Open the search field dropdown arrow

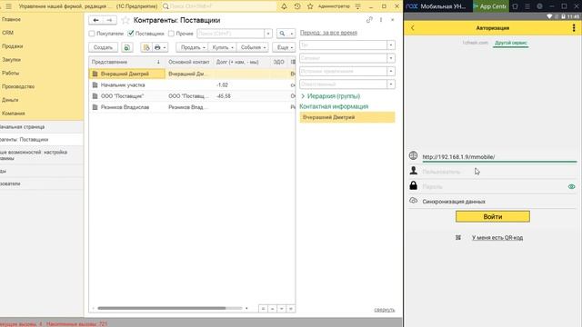(268, 34)
